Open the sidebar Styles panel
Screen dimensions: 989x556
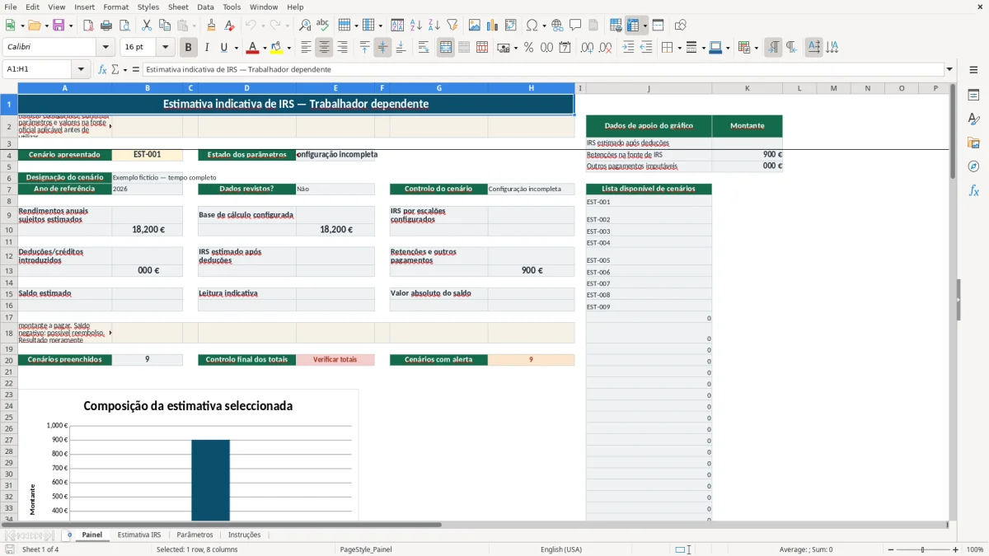973,119
